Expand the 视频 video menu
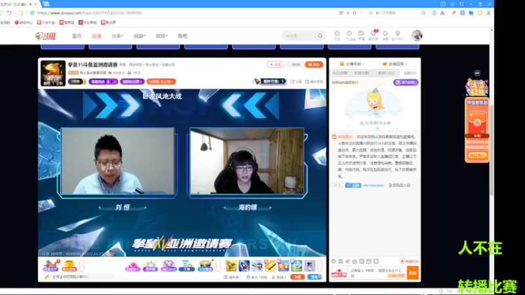The height and width of the screenshot is (295, 525). pyautogui.click(x=139, y=36)
